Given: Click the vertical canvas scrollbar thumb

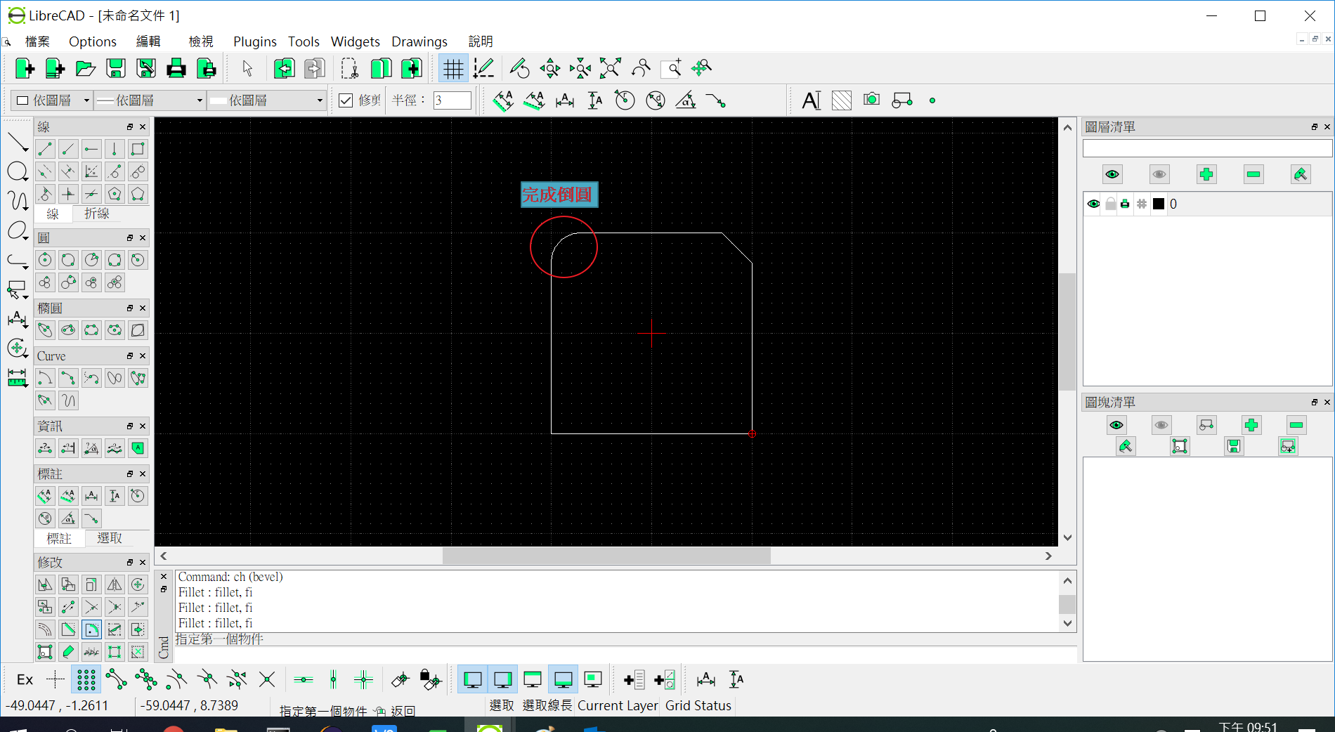Looking at the screenshot, I should click(1067, 332).
